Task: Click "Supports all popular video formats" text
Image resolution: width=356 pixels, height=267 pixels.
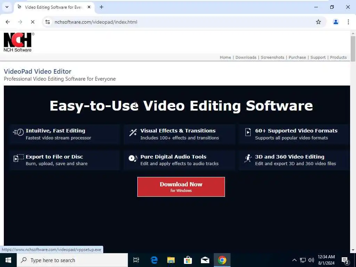Action: 291,138
